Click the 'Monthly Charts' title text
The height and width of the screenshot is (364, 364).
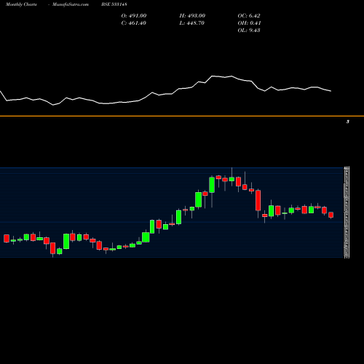click(x=21, y=4)
